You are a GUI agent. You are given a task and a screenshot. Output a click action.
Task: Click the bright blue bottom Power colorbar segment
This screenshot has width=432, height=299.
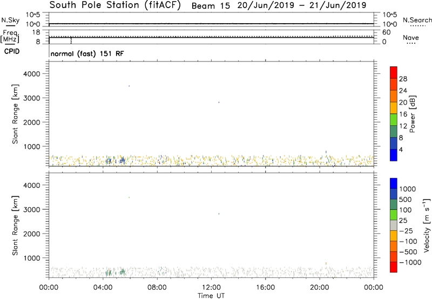point(394,155)
